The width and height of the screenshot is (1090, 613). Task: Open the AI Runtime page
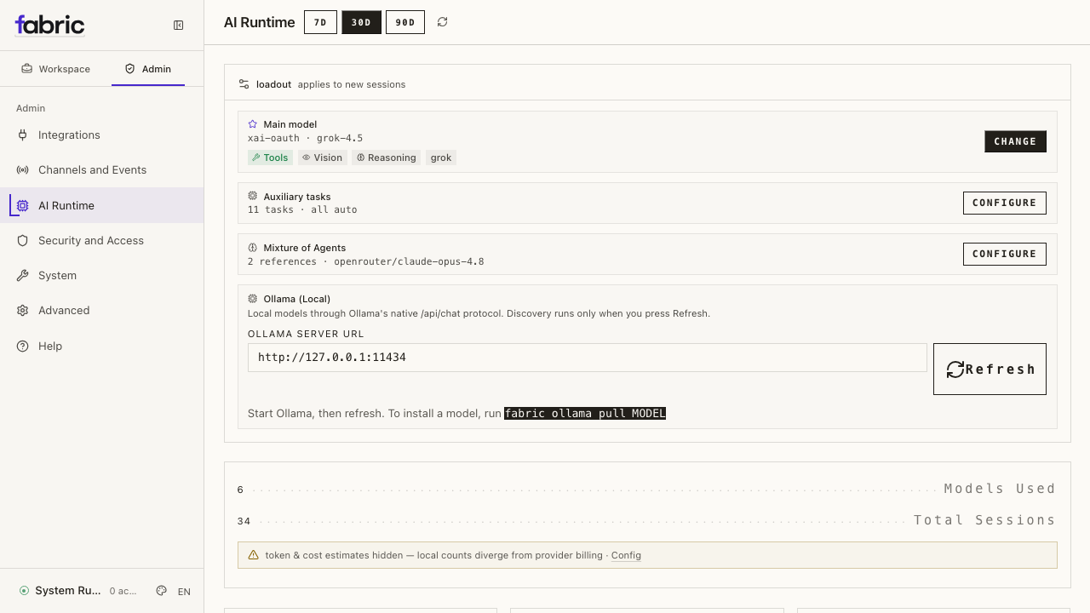click(x=101, y=205)
